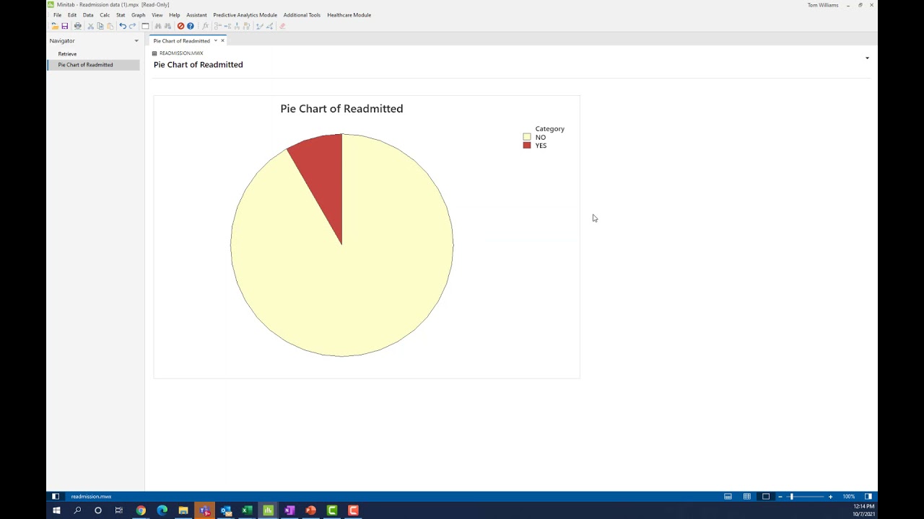Open OneNote from the taskbar

(289, 510)
